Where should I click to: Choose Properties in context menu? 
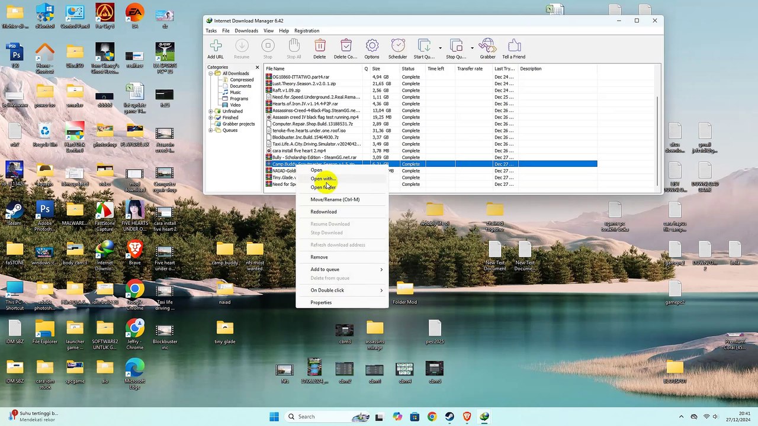pyautogui.click(x=342, y=303)
